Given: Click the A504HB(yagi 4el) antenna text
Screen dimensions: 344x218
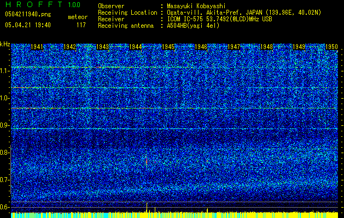Looking at the screenshot, I should pos(193,26).
